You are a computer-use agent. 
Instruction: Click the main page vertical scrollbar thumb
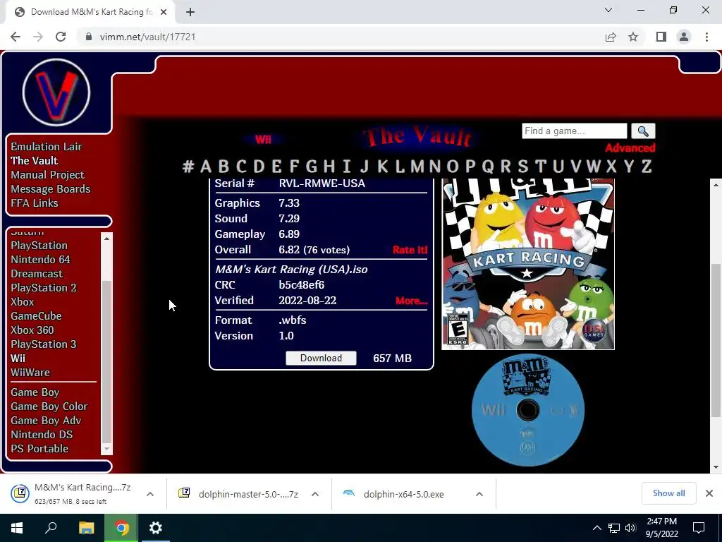tap(716, 340)
